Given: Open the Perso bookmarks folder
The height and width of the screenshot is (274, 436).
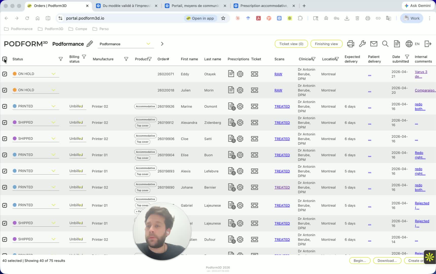Looking at the screenshot, I should [101, 29].
